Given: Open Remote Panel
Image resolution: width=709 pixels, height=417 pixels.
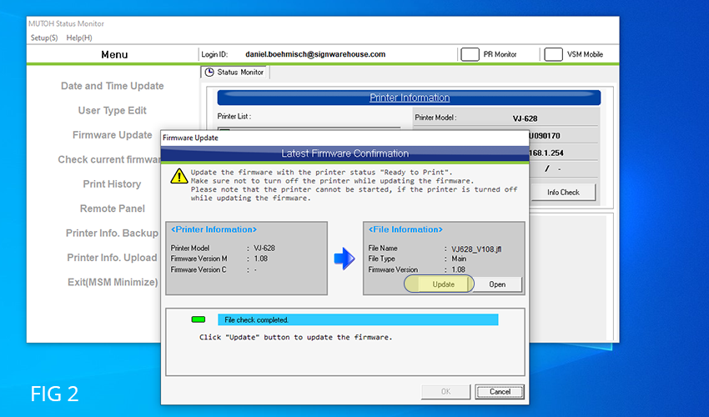Looking at the screenshot, I should pyautogui.click(x=113, y=208).
